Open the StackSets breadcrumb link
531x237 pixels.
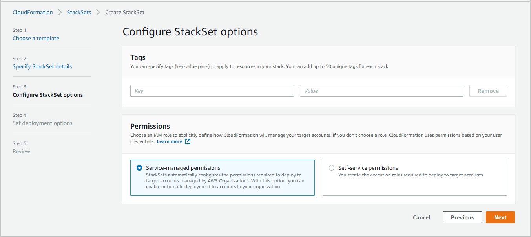pos(78,12)
